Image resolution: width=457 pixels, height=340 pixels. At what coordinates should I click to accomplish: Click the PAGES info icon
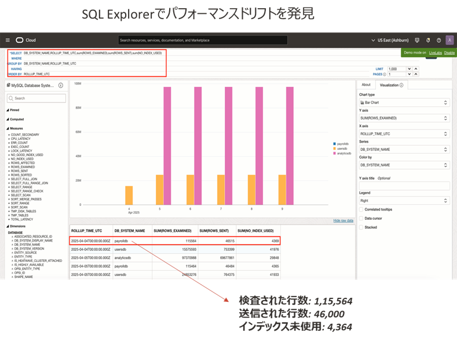pyautogui.click(x=385, y=74)
